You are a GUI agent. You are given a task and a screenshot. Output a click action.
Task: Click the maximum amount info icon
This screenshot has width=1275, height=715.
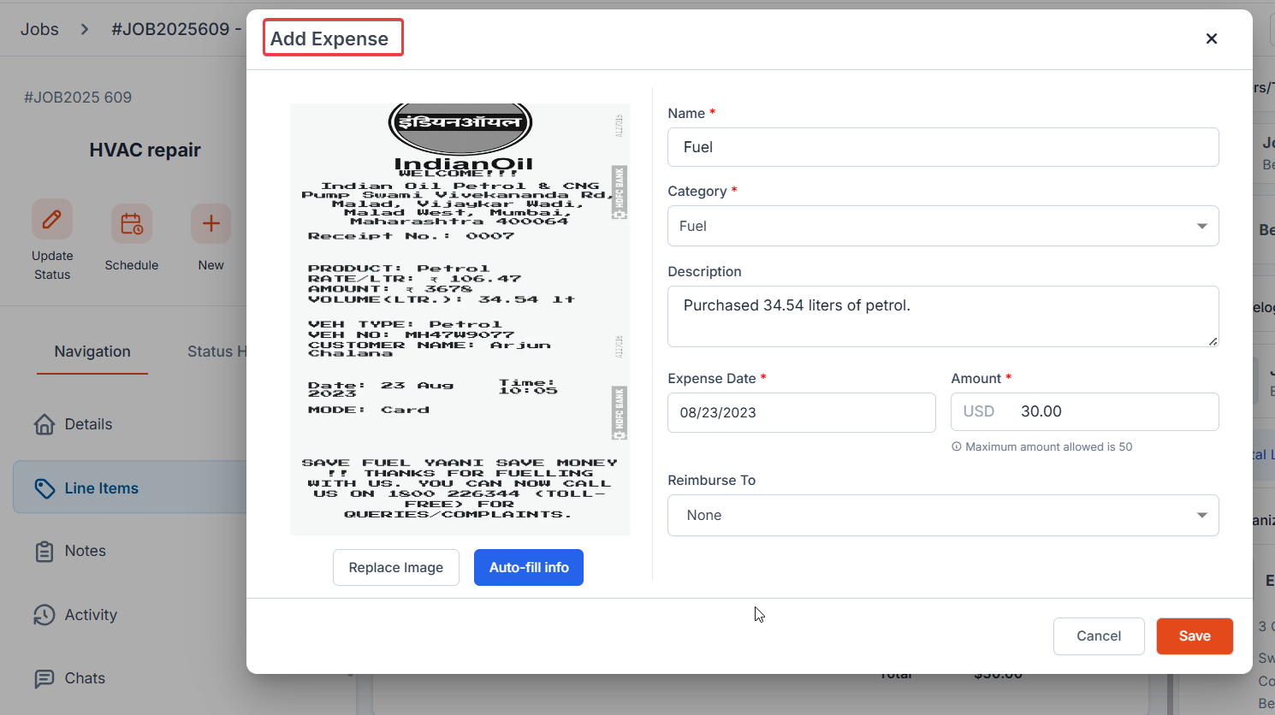tap(957, 446)
